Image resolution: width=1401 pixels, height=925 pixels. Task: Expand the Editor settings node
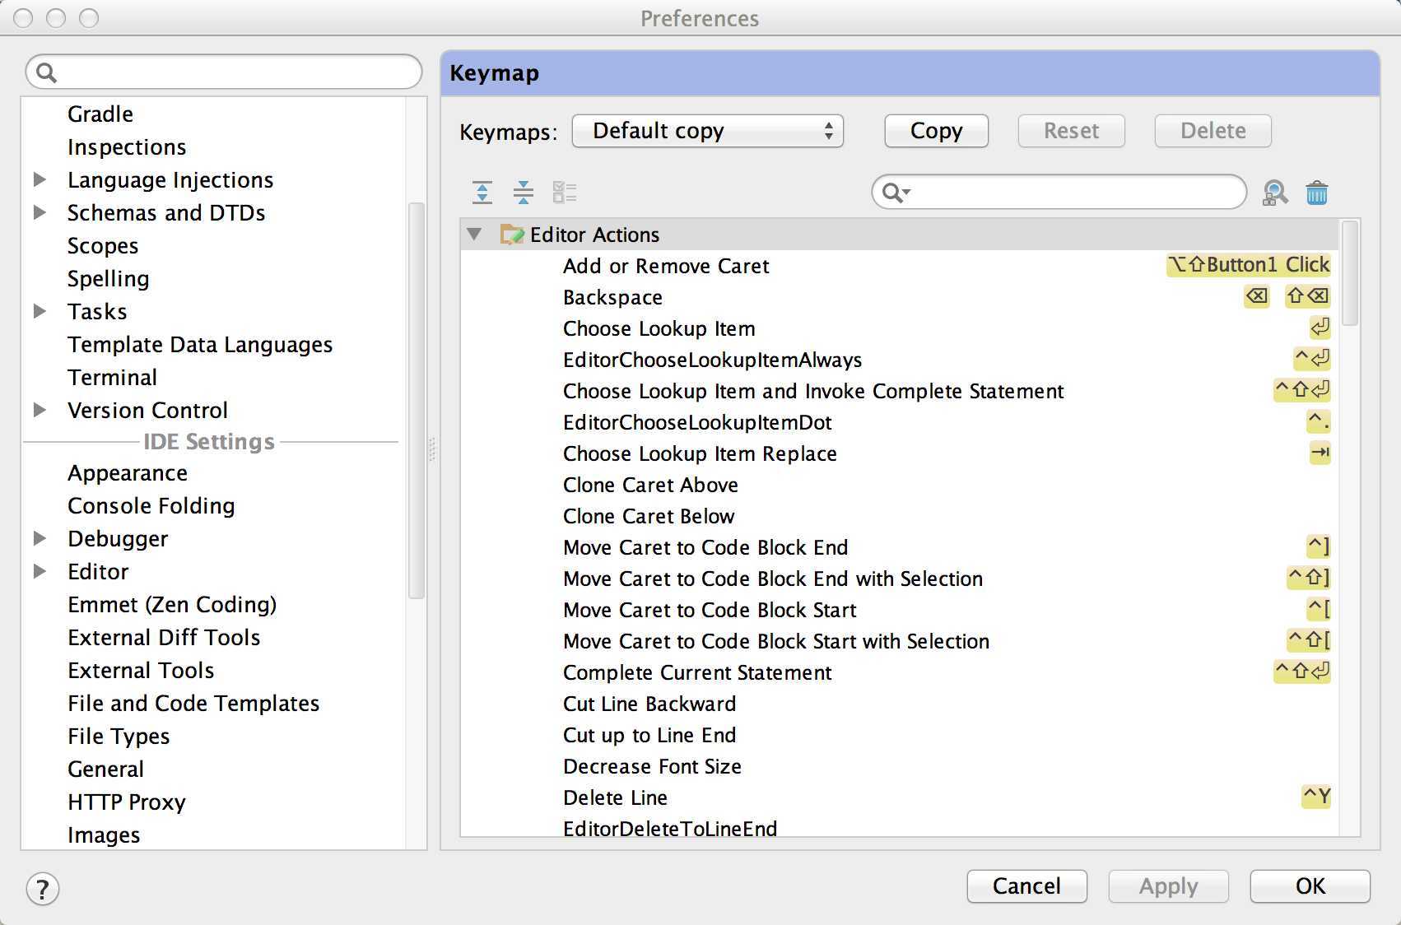40,571
